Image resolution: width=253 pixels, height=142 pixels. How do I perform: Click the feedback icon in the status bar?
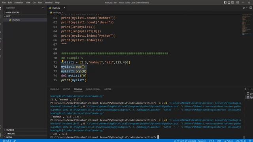click(x=250, y=141)
